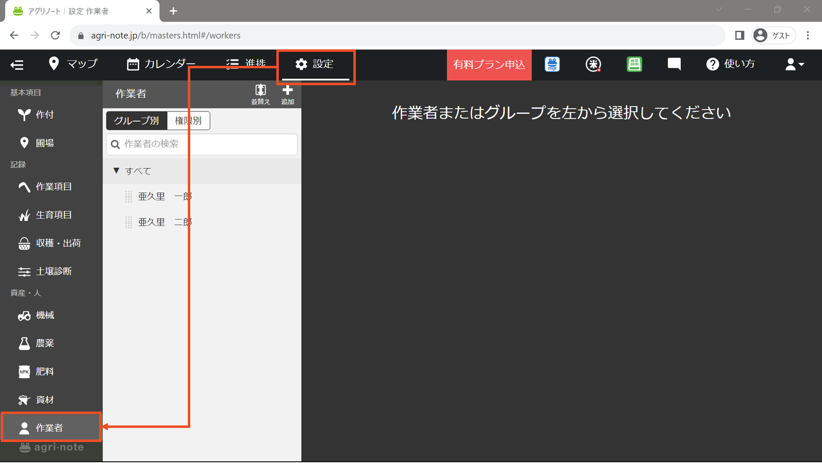
Task: Open the browser three-dot menu
Action: (x=808, y=35)
